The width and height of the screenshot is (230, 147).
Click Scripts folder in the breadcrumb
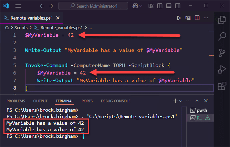click(x=21, y=27)
